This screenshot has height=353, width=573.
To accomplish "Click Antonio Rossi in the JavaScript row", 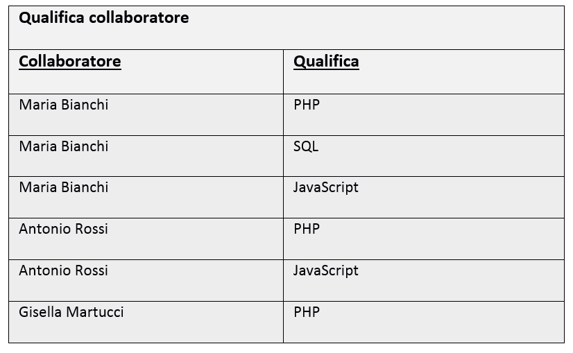I will [63, 270].
